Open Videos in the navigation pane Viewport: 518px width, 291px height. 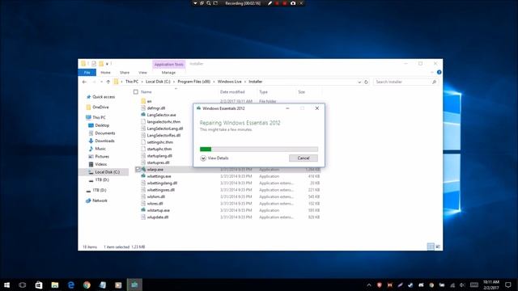[100, 164]
